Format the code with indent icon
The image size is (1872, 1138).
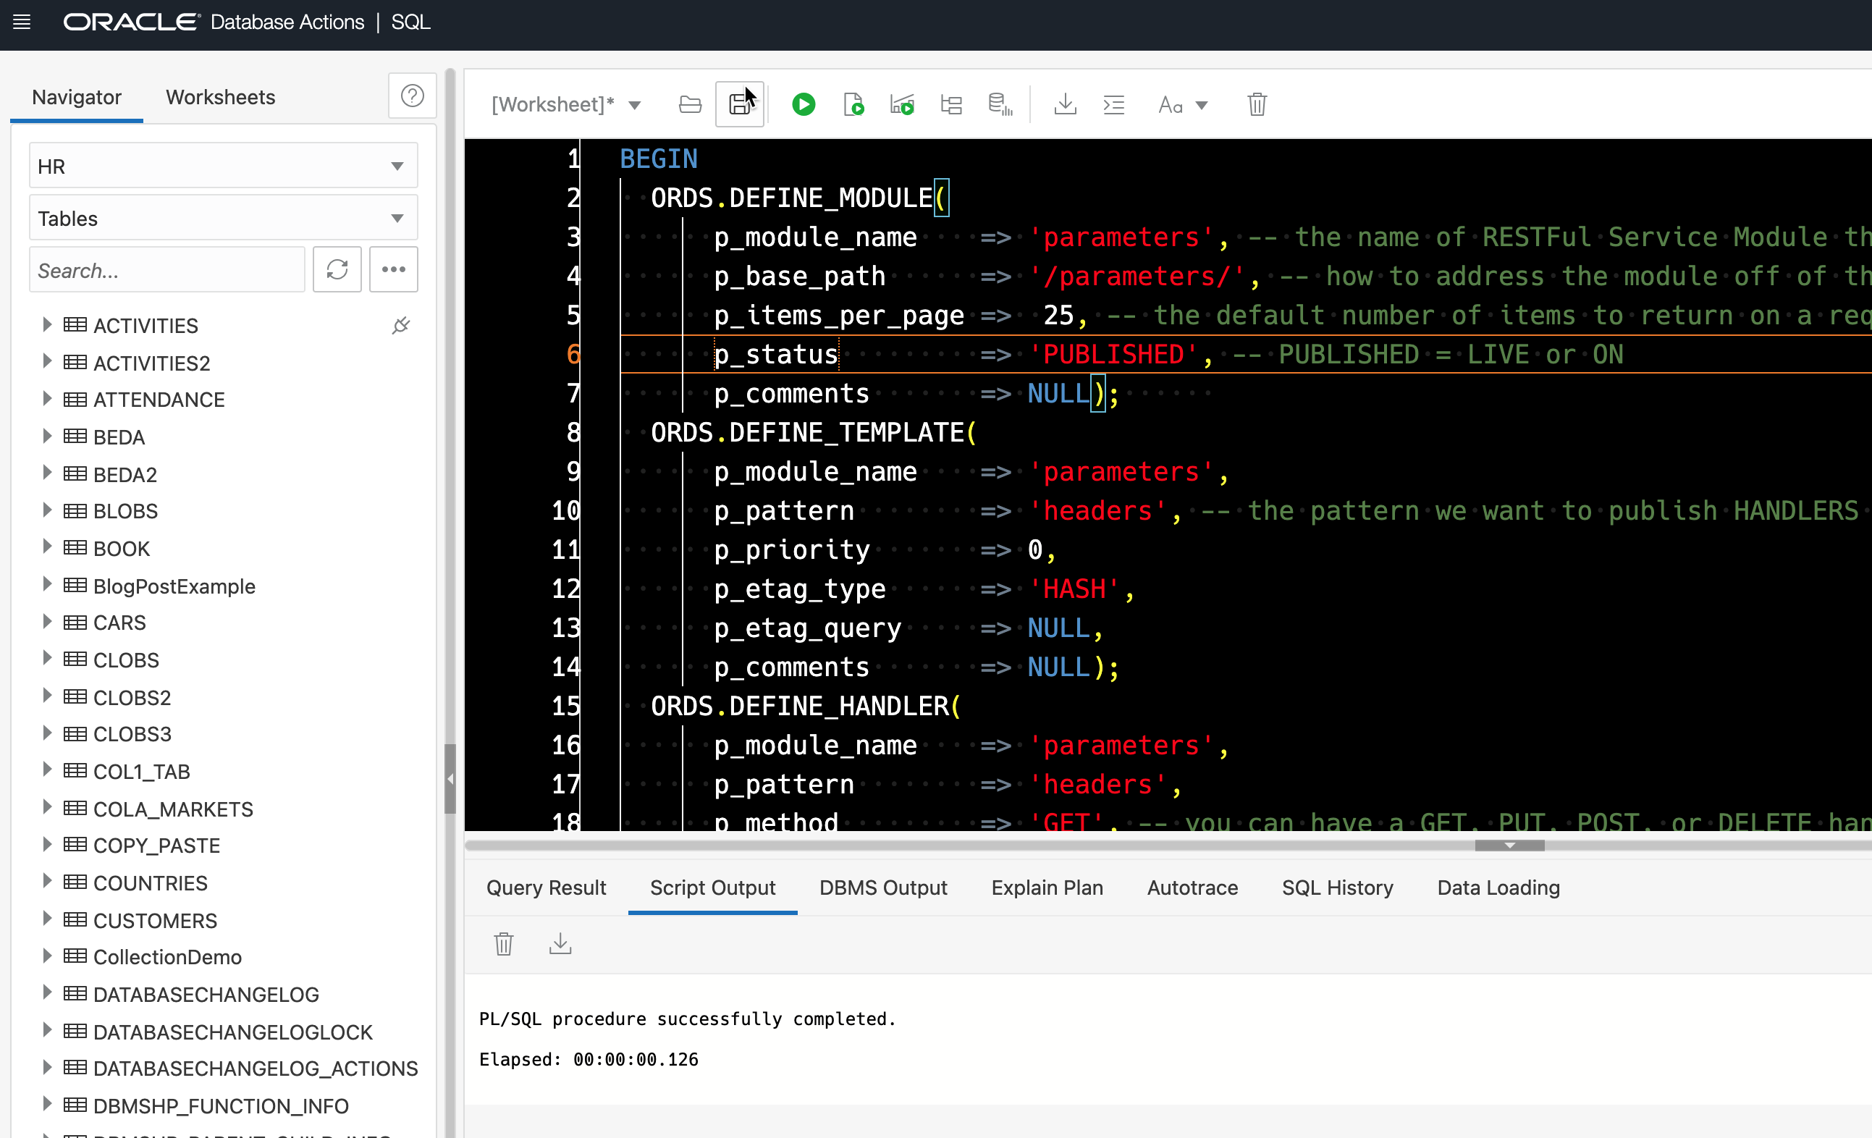[x=1114, y=104]
